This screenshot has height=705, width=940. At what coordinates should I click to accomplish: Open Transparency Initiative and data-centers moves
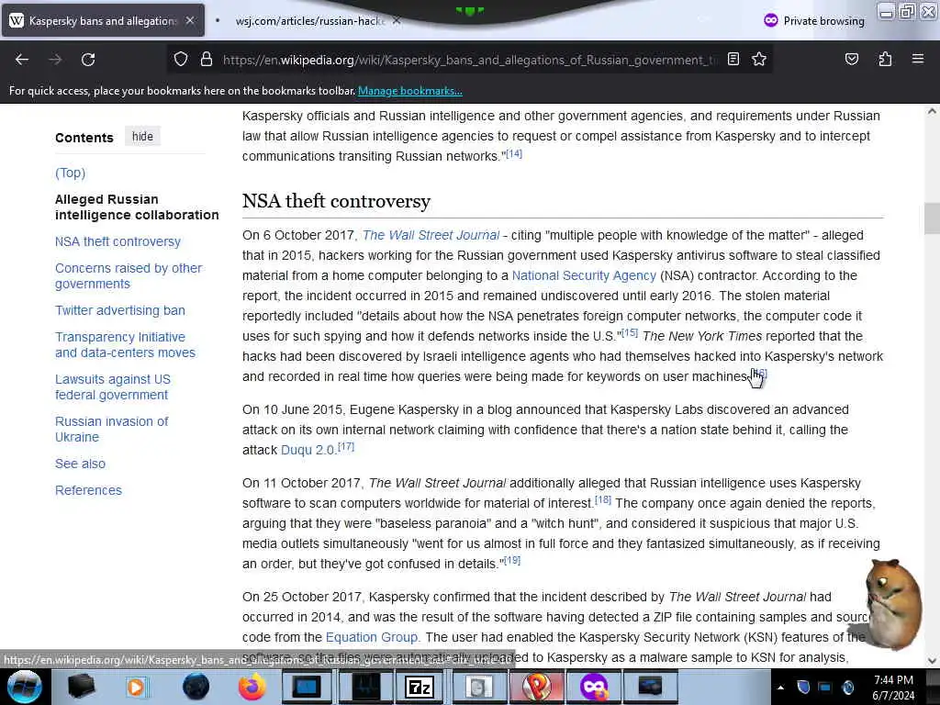click(x=125, y=345)
